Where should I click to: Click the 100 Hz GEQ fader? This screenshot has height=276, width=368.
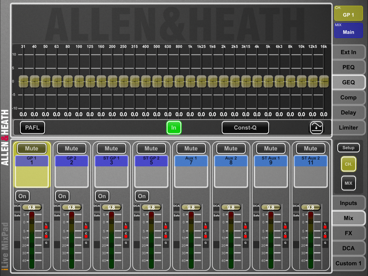[x=79, y=81]
